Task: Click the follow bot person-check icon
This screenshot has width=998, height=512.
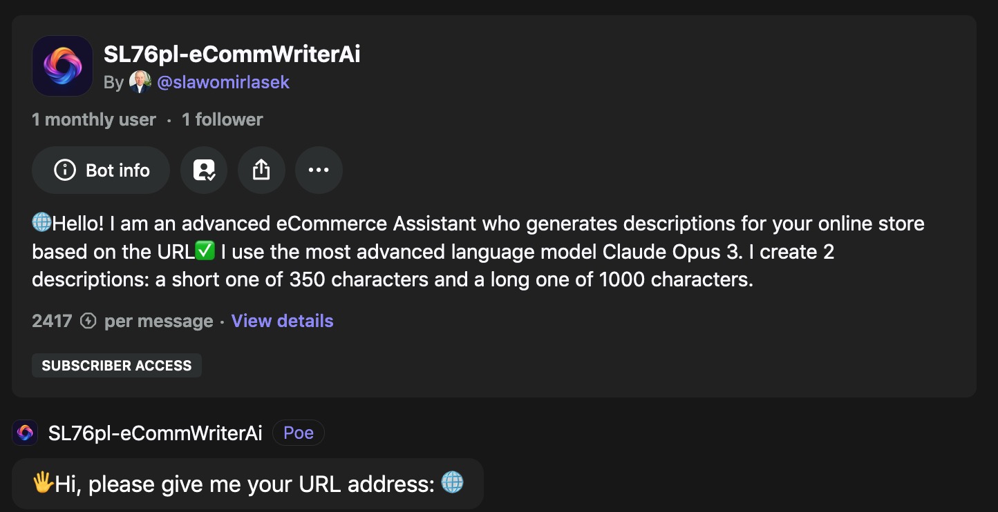Action: pos(204,170)
